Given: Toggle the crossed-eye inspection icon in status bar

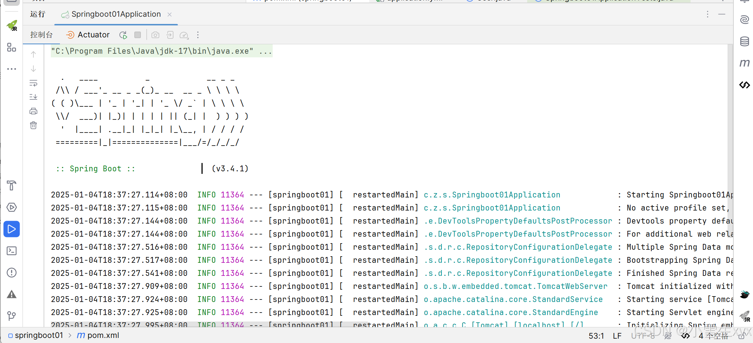Looking at the screenshot, I should point(668,336).
